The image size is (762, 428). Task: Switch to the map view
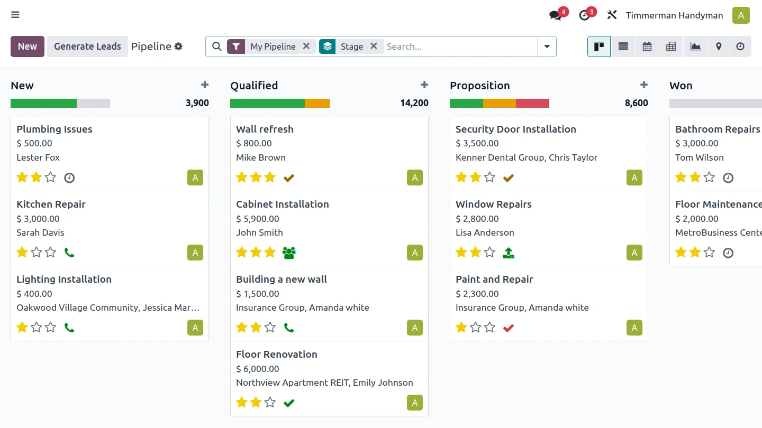719,46
